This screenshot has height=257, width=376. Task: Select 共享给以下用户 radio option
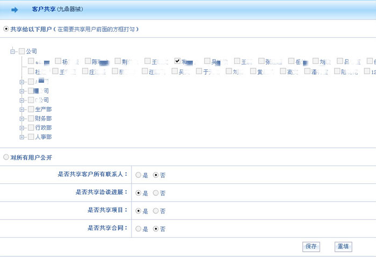point(6,29)
